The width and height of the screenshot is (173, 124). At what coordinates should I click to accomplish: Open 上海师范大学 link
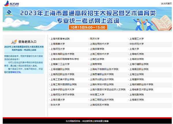point(58,49)
